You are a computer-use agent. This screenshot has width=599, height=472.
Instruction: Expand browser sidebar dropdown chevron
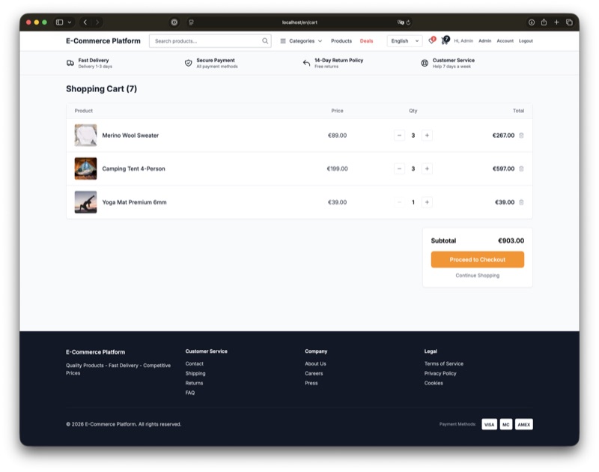[70, 22]
